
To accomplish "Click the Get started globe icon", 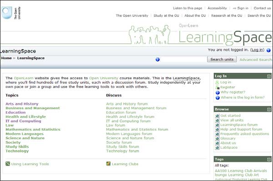I will [x=217, y=116].
